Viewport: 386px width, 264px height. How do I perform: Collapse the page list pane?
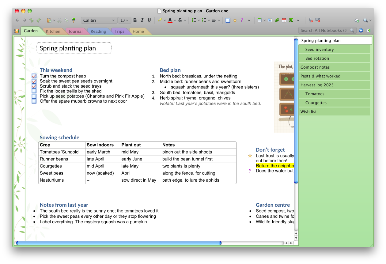point(368,30)
